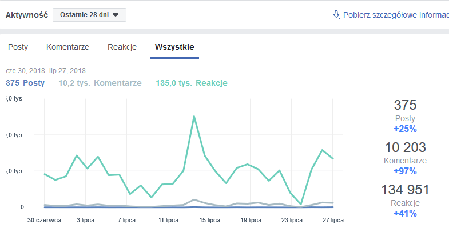Click the 134 951 Reakcje summary value
The width and height of the screenshot is (449, 236).
[x=405, y=190]
